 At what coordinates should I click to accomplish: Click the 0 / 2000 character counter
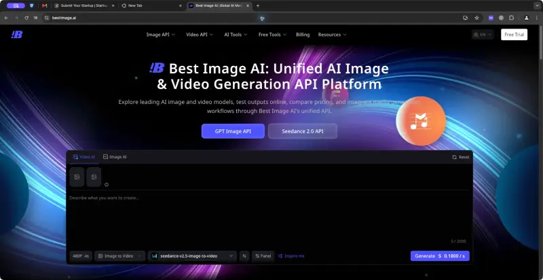pos(458,241)
